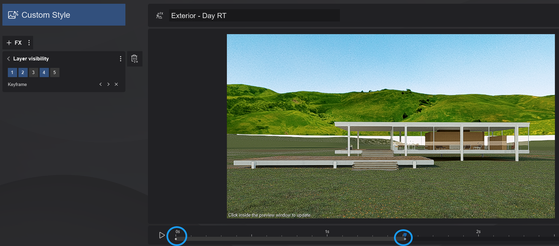
Task: Enable layer 3 visibility
Action: pyautogui.click(x=33, y=72)
